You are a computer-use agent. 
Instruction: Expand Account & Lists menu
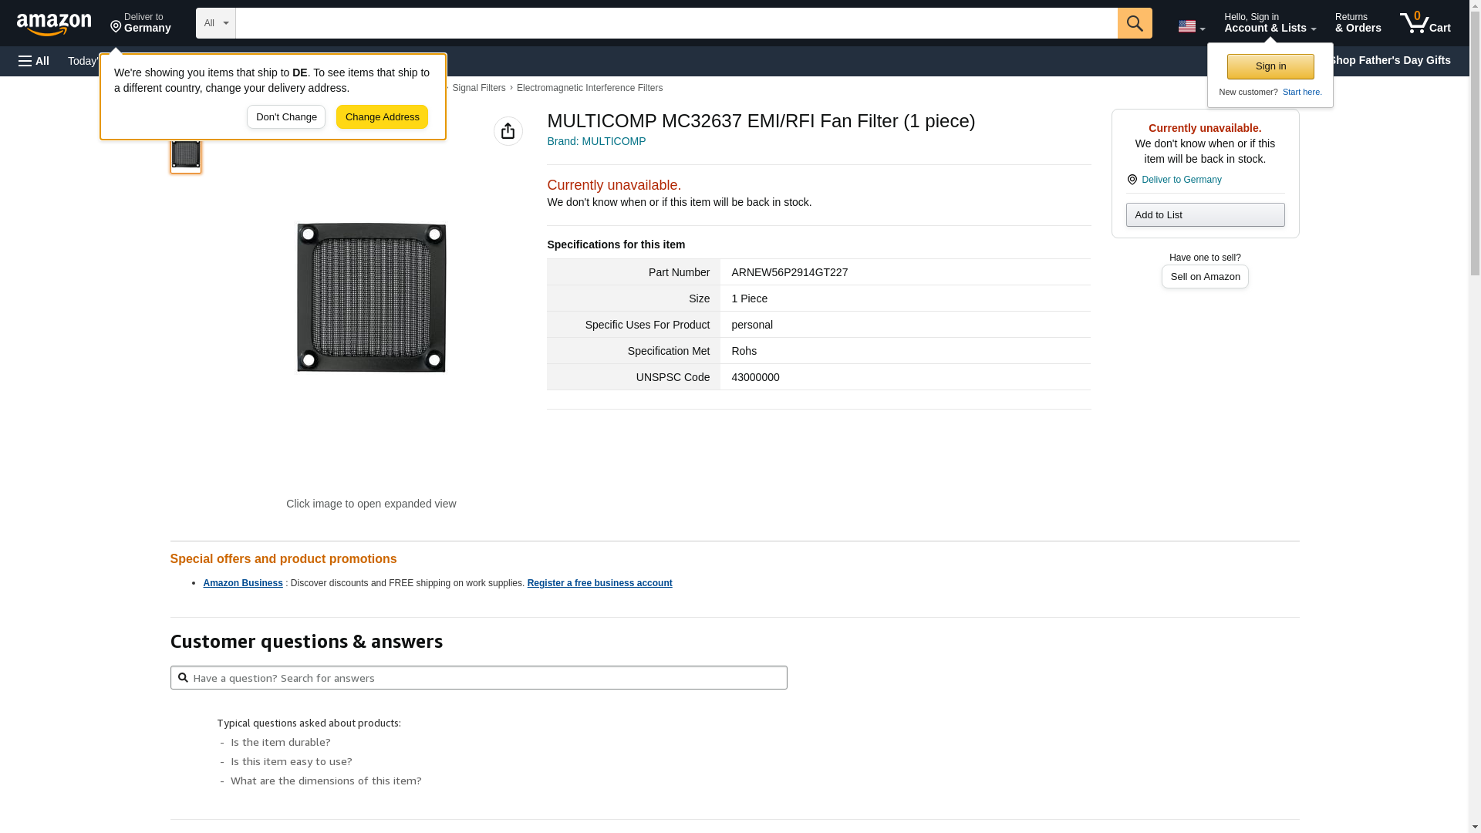coord(1270,23)
